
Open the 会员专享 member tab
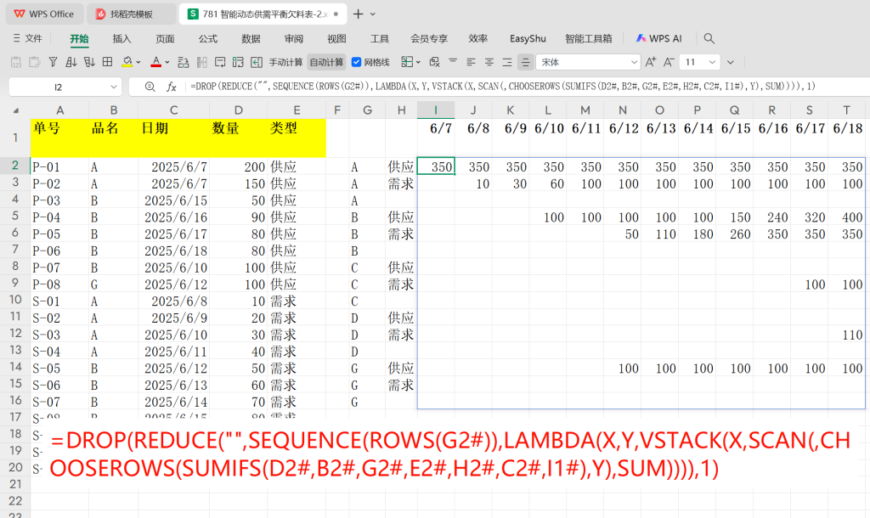(x=429, y=38)
